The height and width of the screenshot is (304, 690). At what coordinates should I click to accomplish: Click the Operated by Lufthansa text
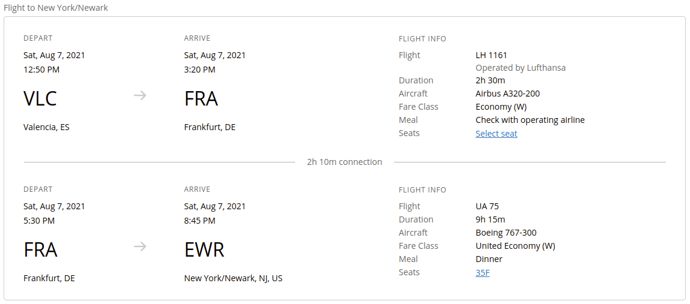(x=520, y=68)
